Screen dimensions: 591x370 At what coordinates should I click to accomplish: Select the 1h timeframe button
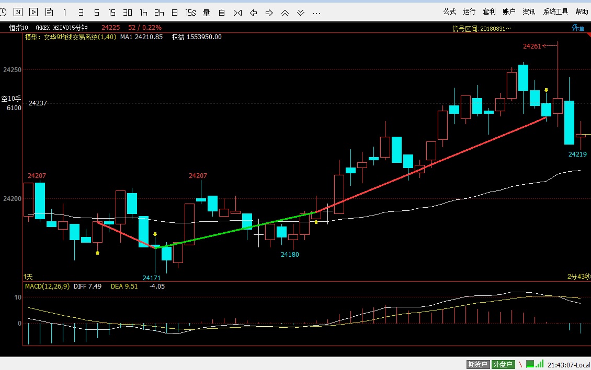click(x=144, y=11)
